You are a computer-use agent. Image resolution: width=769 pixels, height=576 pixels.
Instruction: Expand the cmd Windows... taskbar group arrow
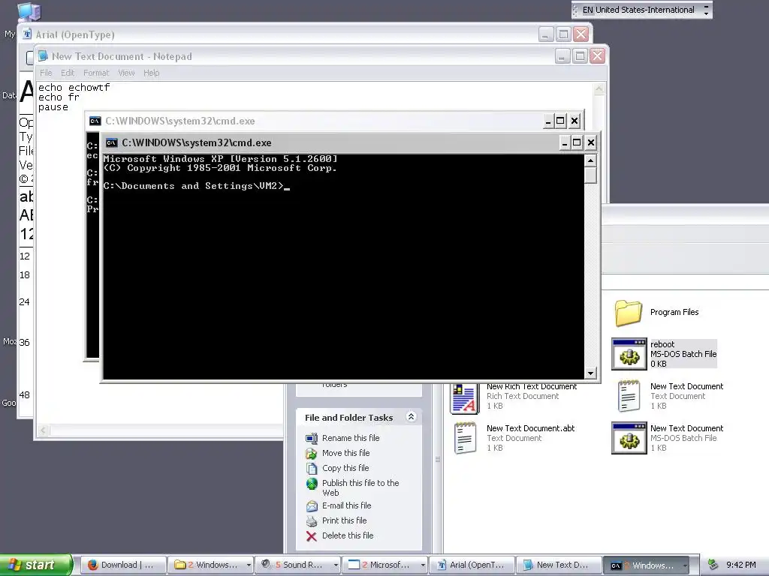pos(685,565)
